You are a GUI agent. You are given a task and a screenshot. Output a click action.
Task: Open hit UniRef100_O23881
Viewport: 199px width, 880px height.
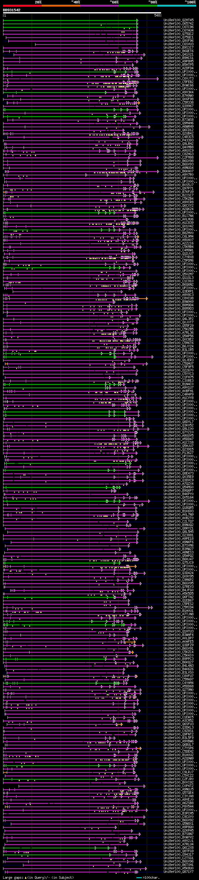[178, 535]
